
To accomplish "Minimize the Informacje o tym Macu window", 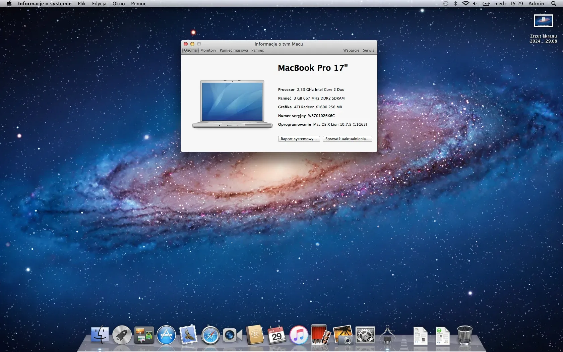I will 192,44.
